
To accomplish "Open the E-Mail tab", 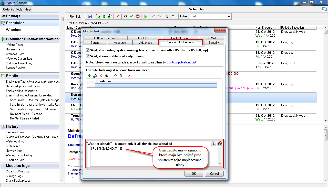I will (x=212, y=38).
